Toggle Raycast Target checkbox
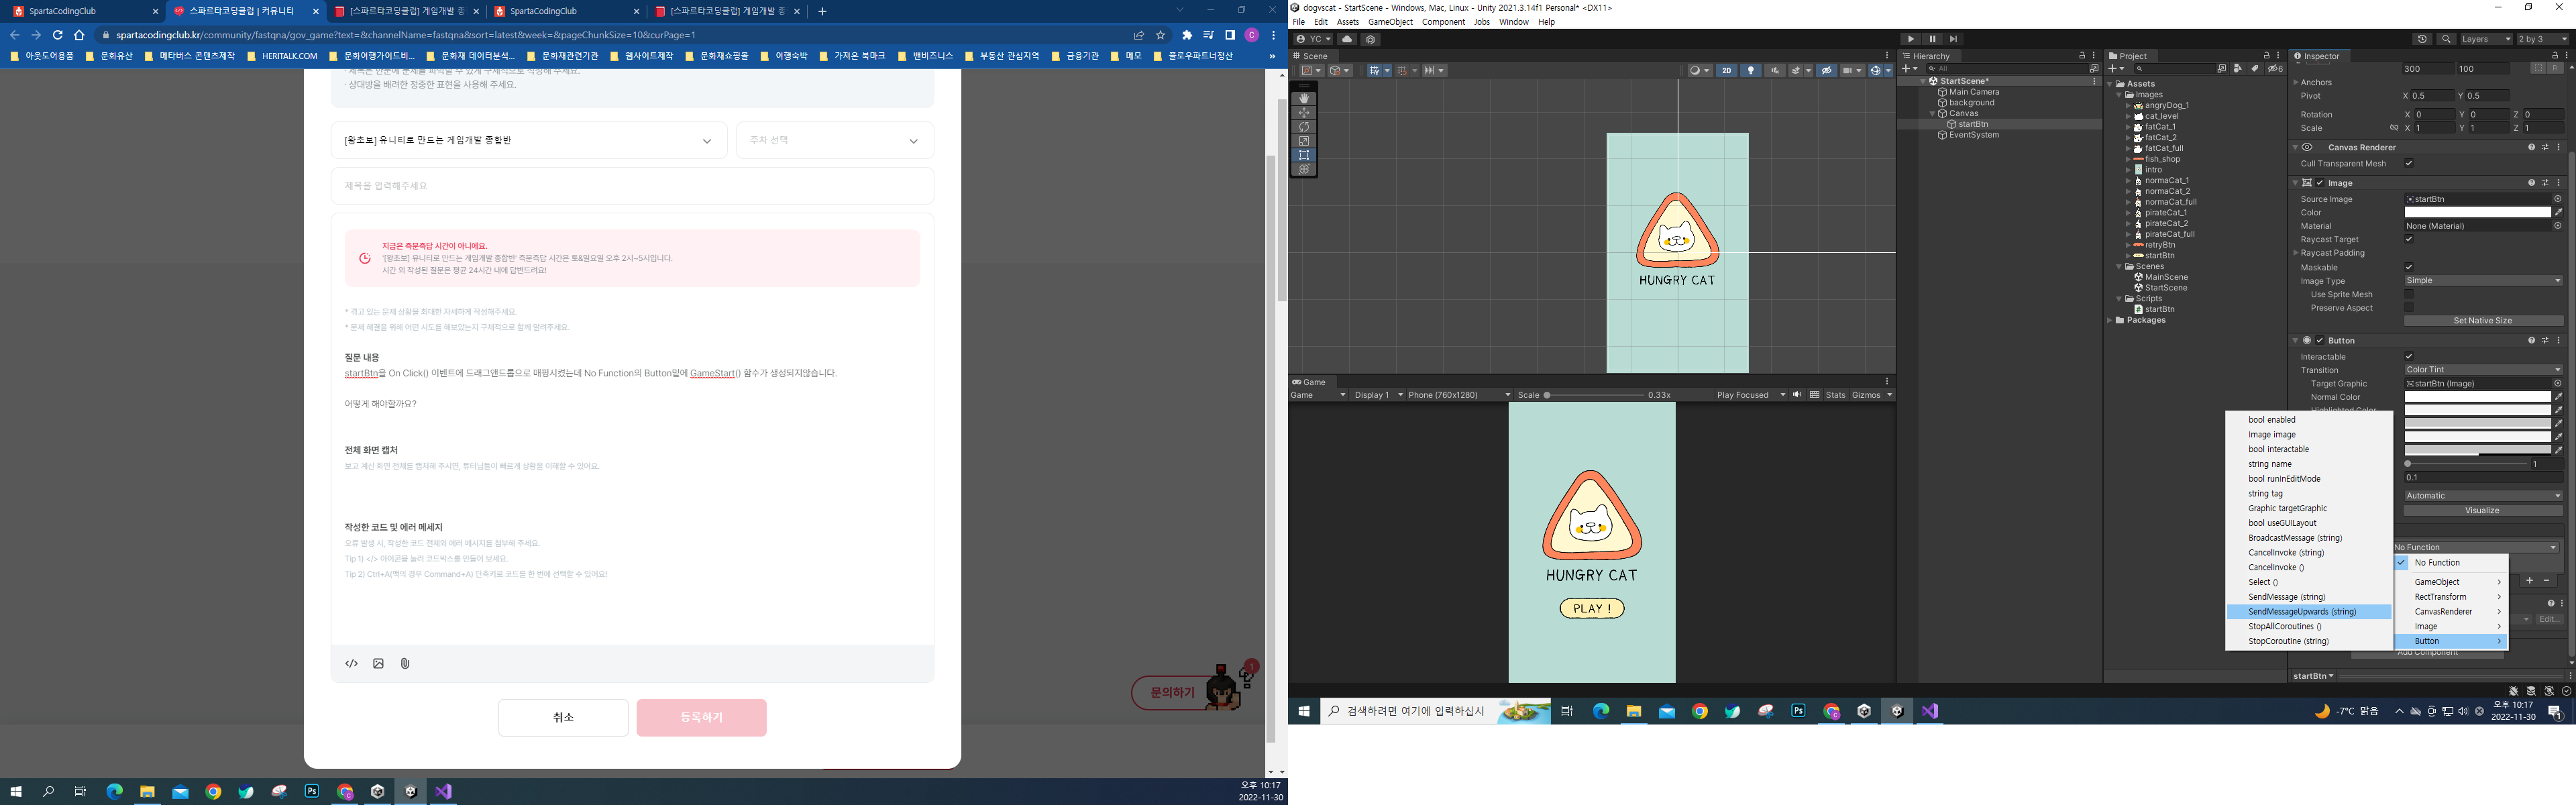The image size is (2576, 805). tap(2409, 239)
